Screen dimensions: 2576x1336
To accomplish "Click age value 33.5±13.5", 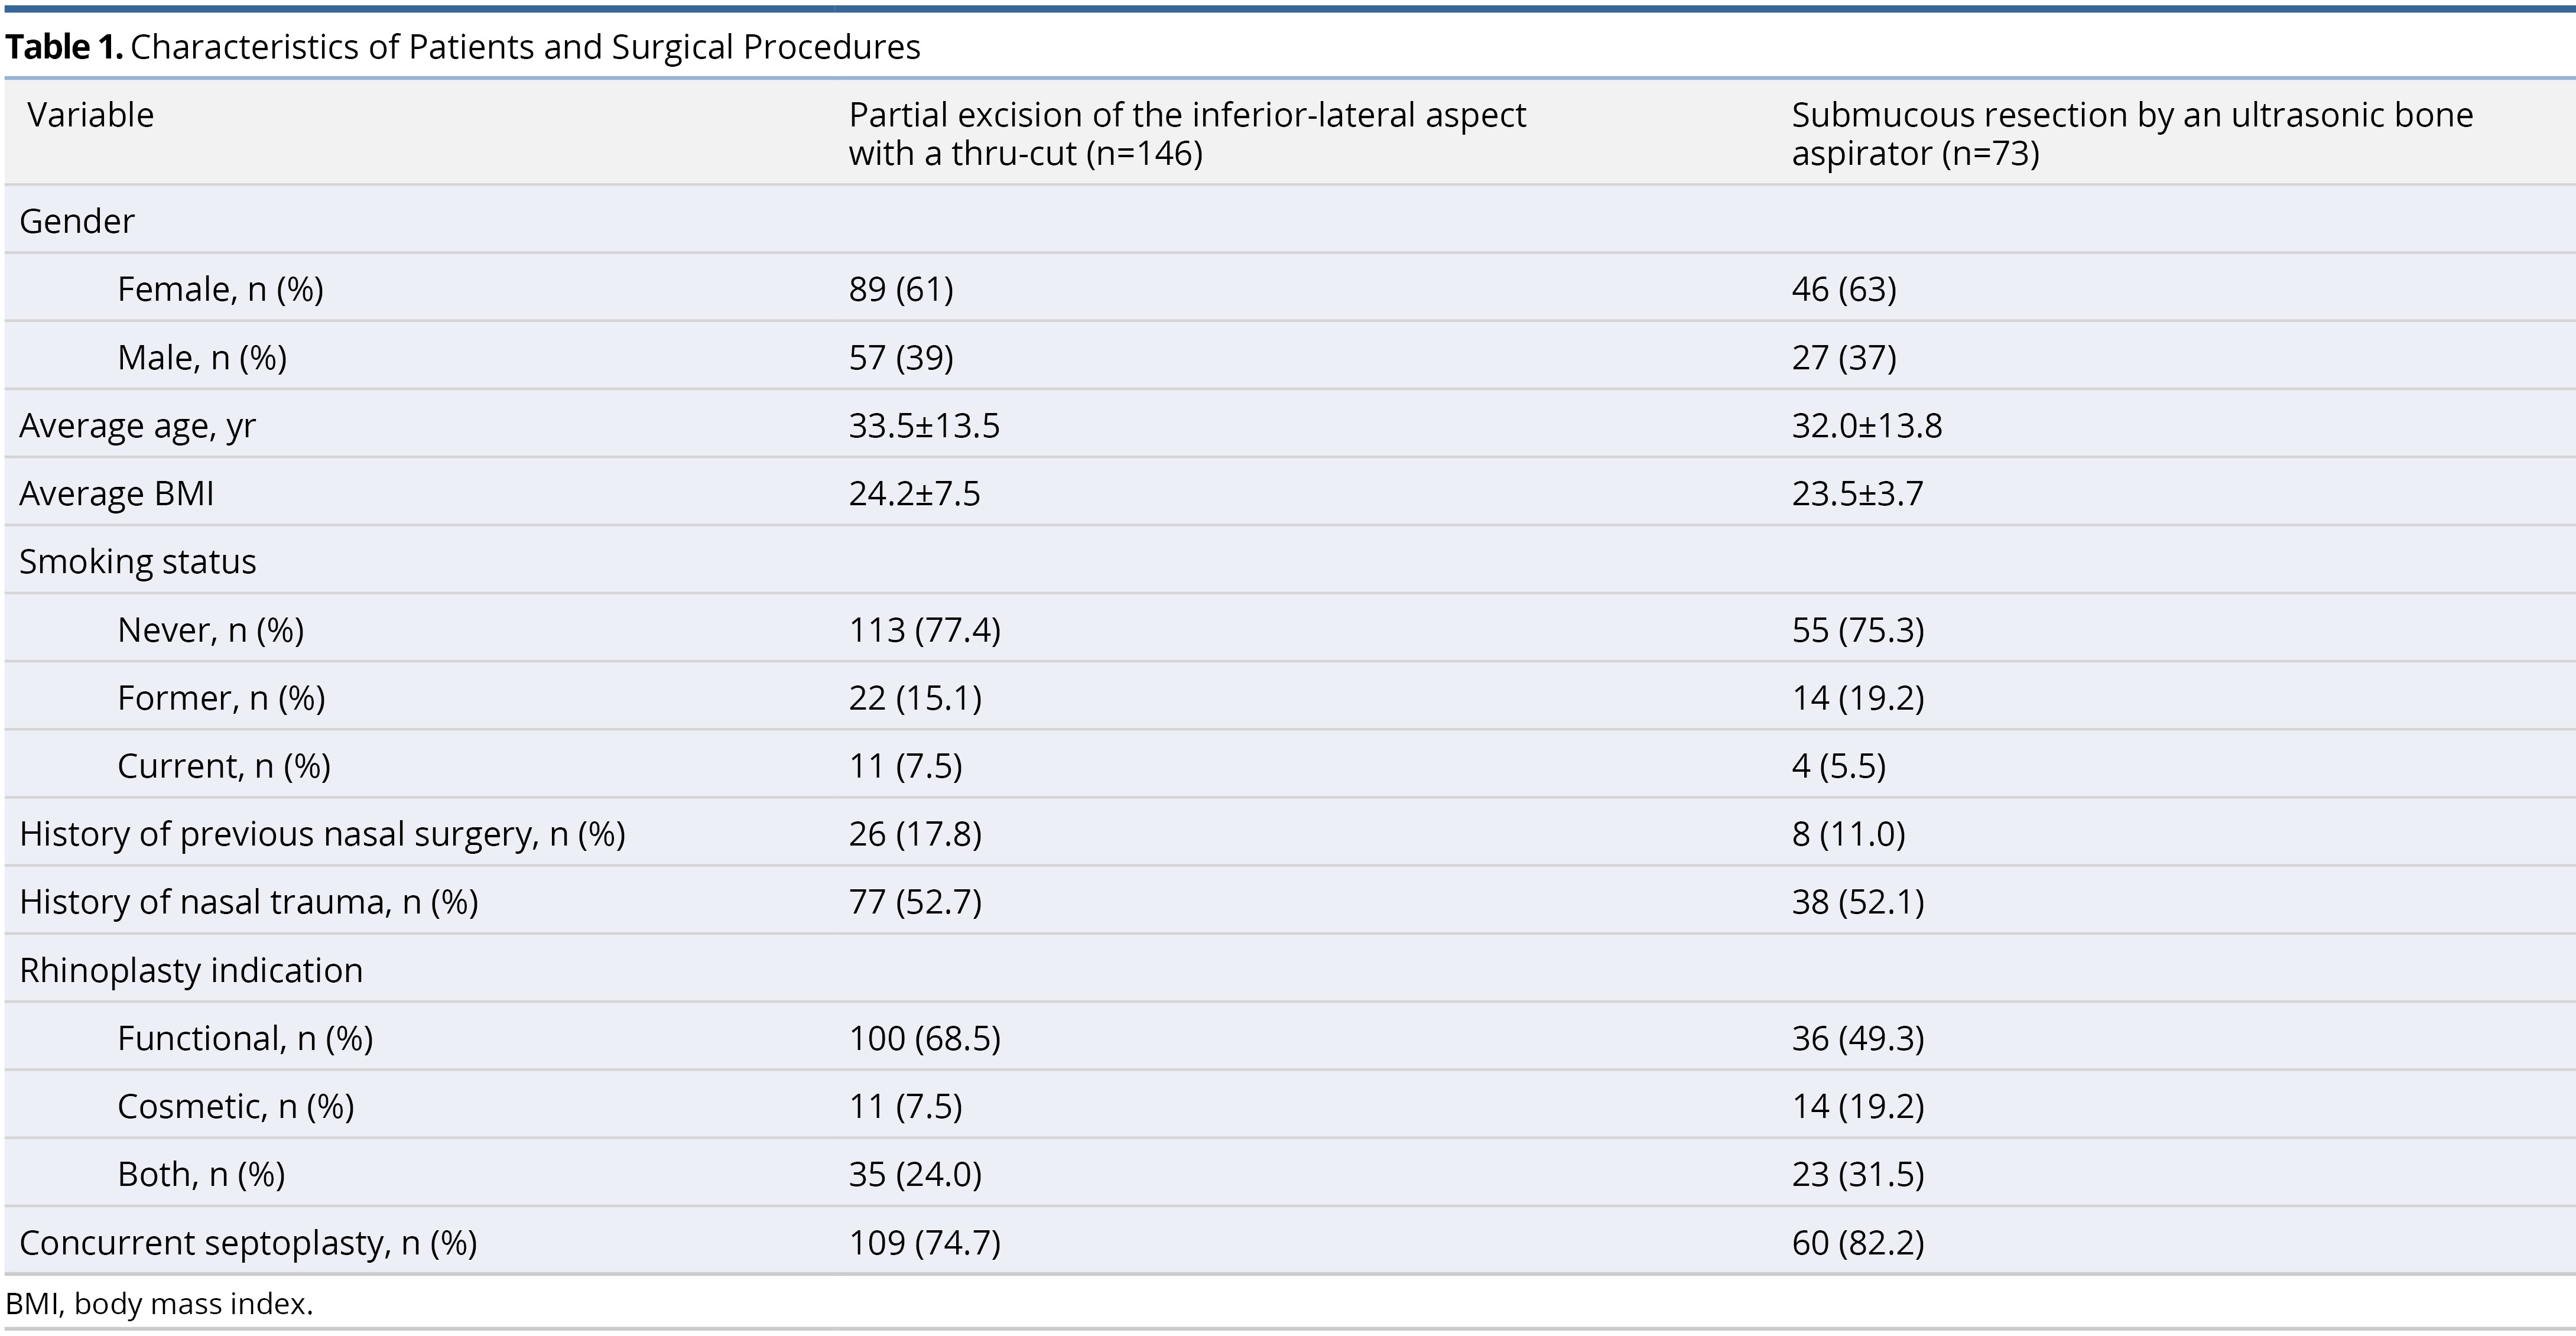I will point(923,426).
